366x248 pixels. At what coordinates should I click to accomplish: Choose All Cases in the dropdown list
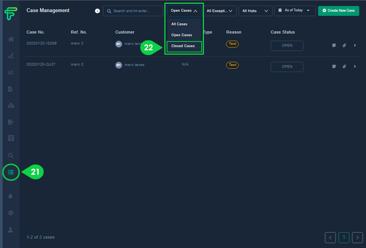[x=179, y=24]
